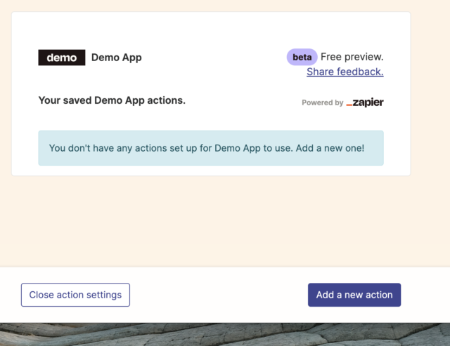Click Add a new action button
The image size is (450, 346).
pos(354,295)
